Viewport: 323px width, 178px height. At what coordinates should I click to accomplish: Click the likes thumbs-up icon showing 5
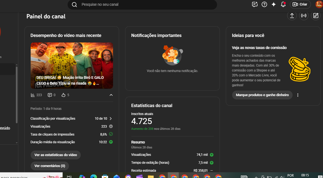[64, 95]
